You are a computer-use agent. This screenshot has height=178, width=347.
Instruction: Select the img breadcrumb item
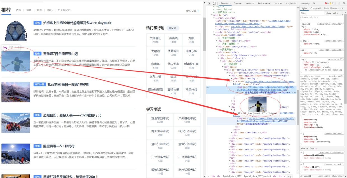(289, 176)
